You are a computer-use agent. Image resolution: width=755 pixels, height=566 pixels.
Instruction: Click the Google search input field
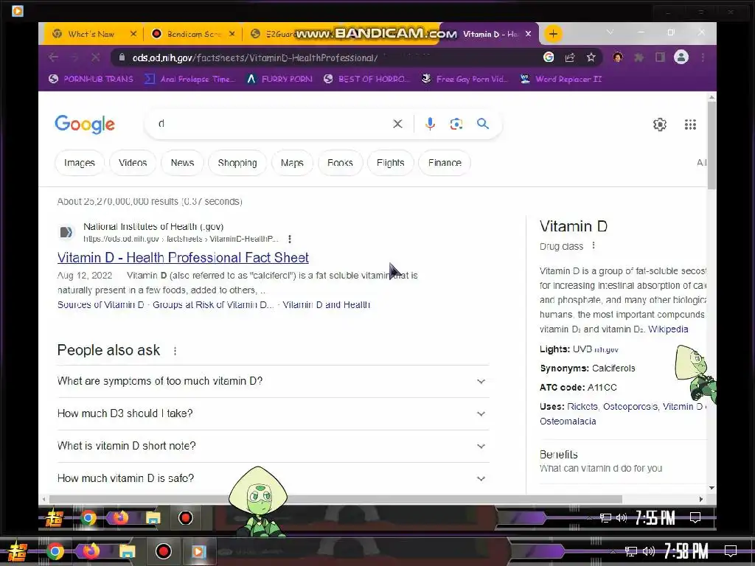270,124
